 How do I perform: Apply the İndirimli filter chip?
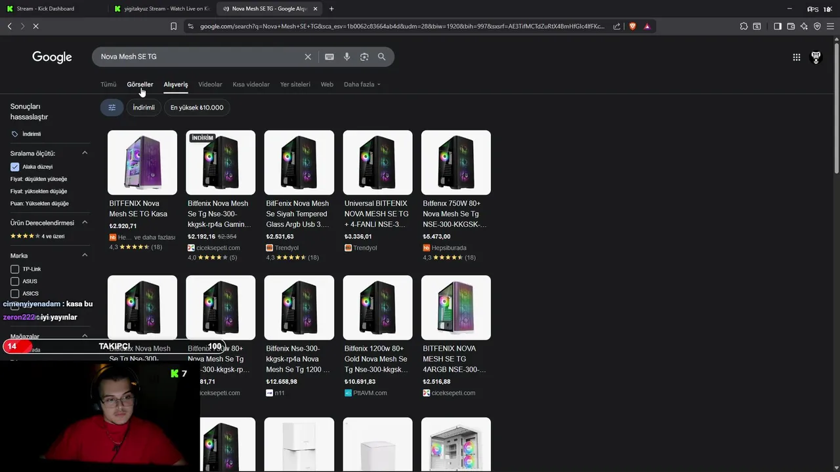tap(144, 108)
